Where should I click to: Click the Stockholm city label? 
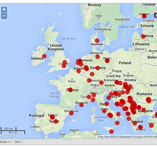click(x=122, y=19)
